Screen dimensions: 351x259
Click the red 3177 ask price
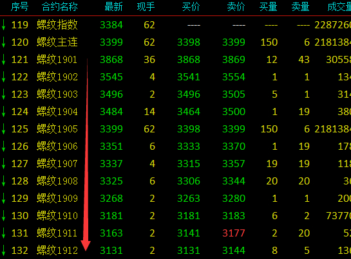coord(234,233)
